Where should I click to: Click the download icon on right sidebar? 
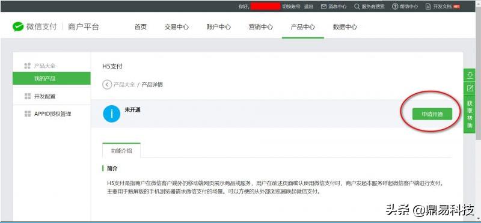click(470, 75)
